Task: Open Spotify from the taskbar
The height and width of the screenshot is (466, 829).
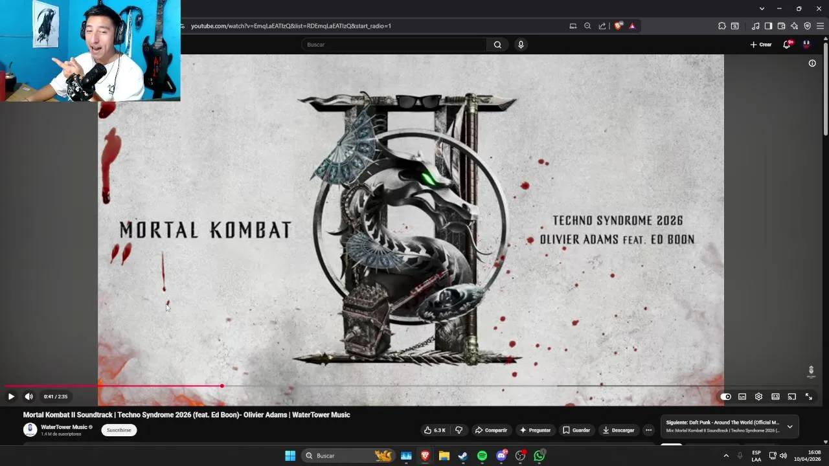Action: point(482,456)
